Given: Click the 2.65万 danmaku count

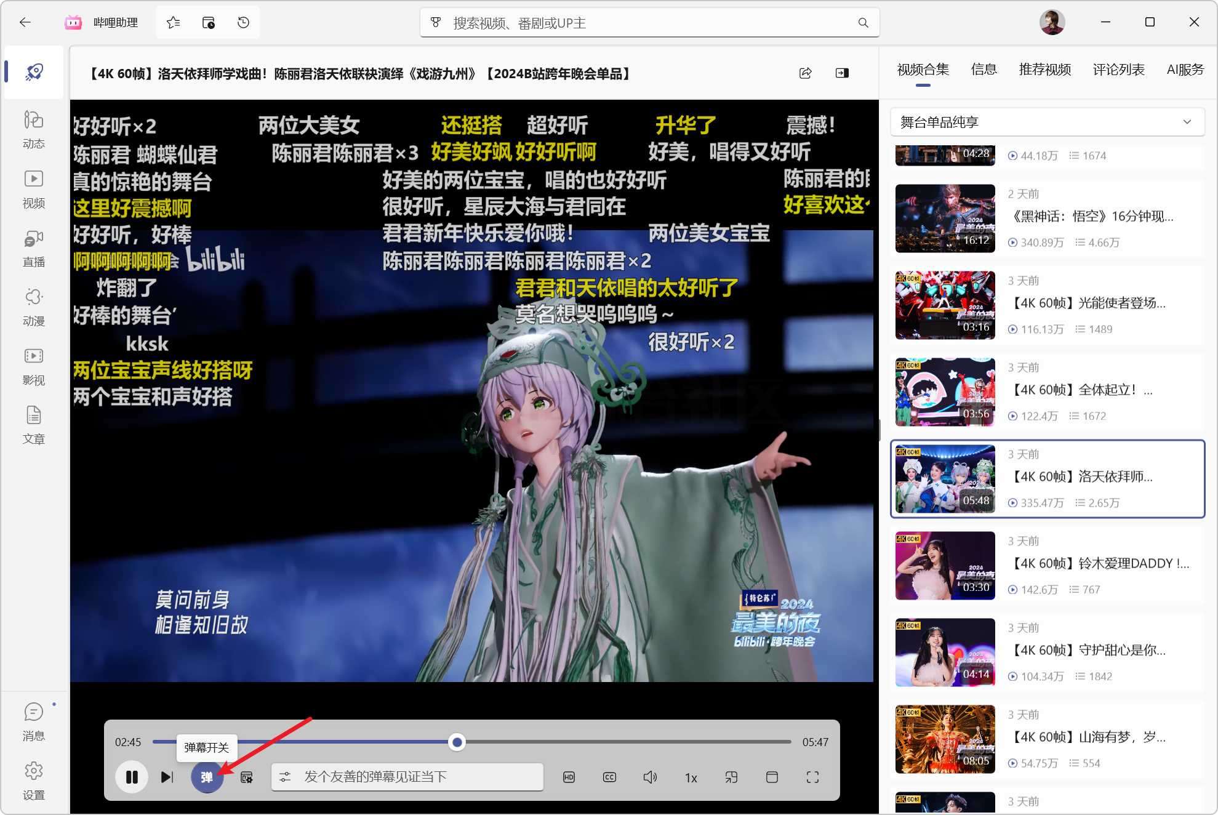Looking at the screenshot, I should coord(1104,503).
